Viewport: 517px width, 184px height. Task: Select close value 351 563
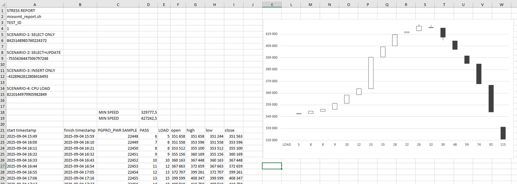coord(234,136)
